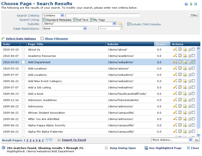Image resolution: width=202 pixels, height=156 pixels.
Task: Click the lock icon for Add a book
Action: [189, 94]
